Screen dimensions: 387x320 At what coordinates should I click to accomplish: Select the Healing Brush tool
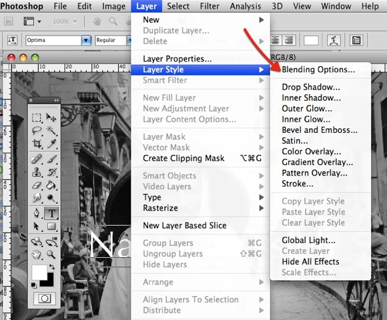pyautogui.click(x=37, y=159)
